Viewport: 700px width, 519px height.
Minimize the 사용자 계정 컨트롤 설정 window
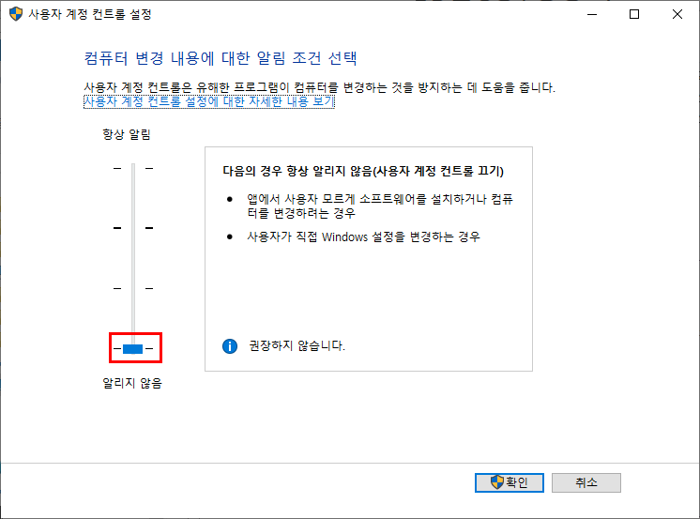tap(592, 14)
